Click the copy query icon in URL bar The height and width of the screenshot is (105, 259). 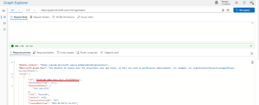click(x=223, y=10)
